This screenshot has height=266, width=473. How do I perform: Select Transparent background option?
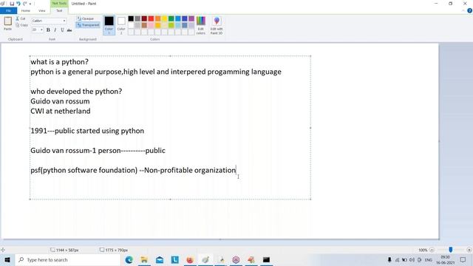(88, 25)
